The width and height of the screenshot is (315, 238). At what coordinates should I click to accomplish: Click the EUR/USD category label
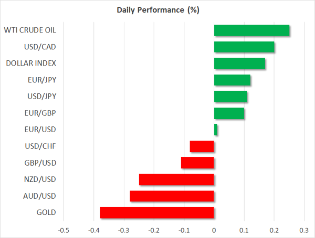[41, 130]
